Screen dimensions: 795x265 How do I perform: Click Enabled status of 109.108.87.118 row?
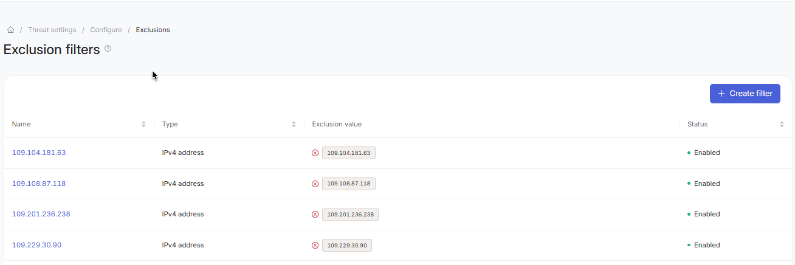pos(706,184)
